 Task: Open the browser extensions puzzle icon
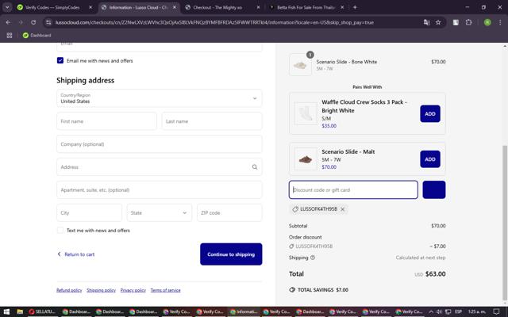tap(468, 22)
